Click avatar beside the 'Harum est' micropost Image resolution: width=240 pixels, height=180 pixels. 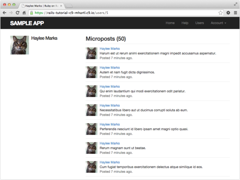point(92,53)
